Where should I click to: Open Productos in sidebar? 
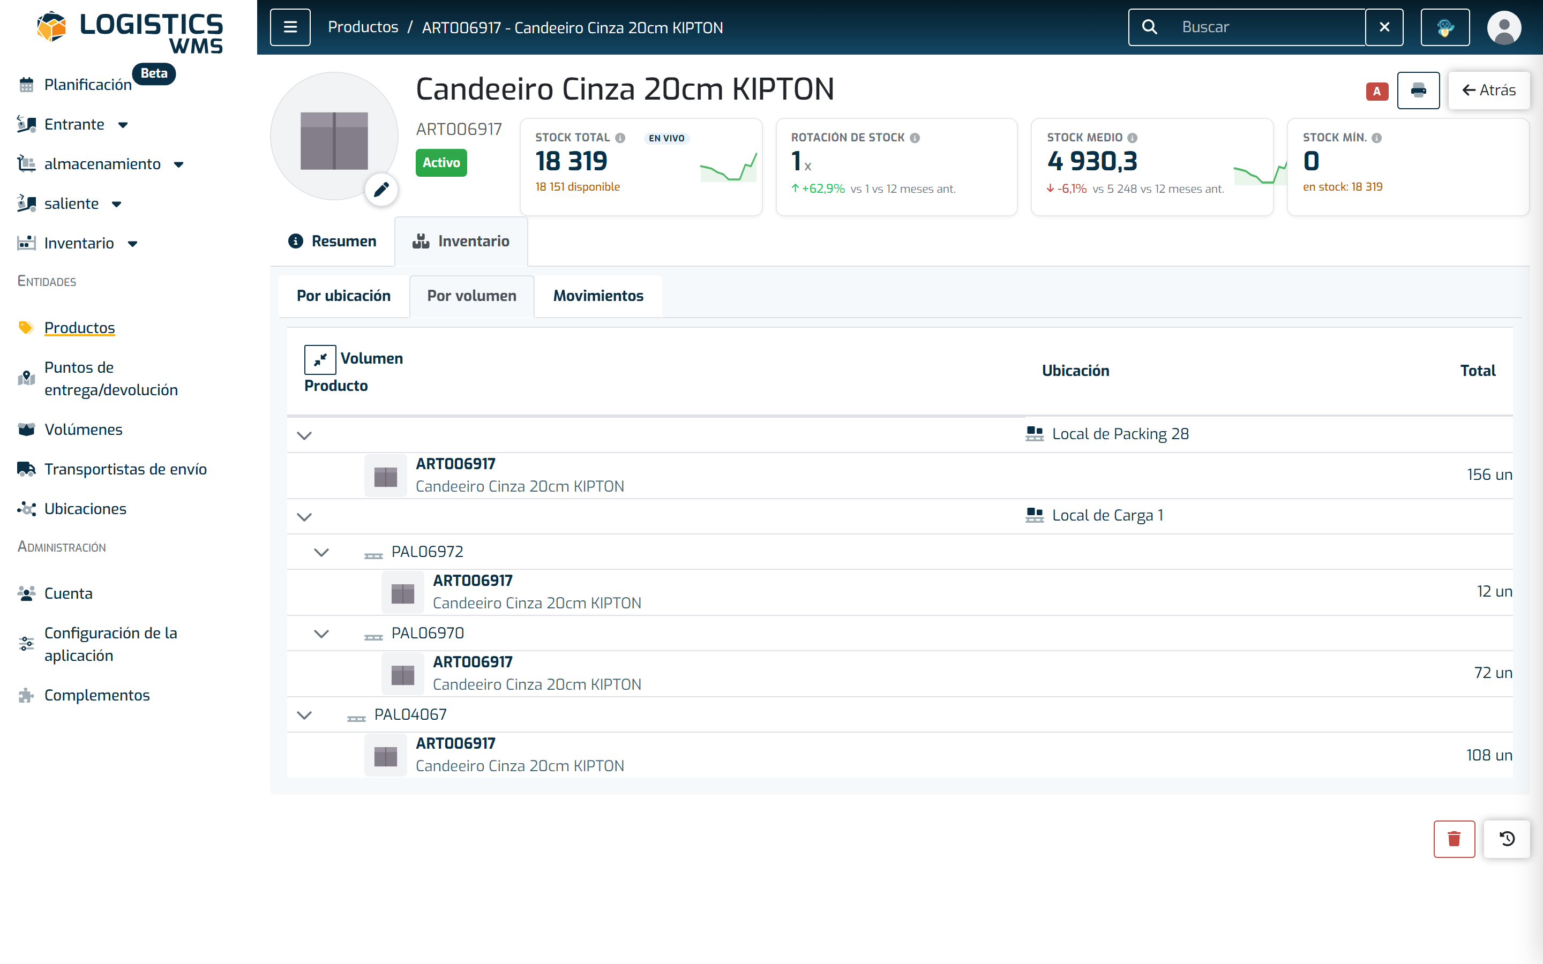tap(80, 328)
